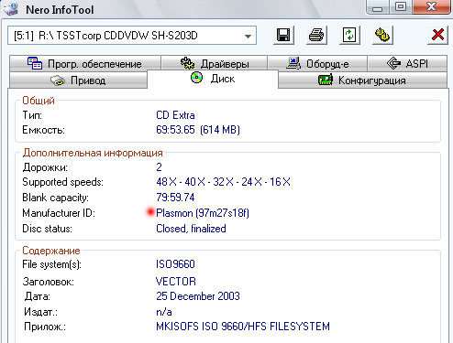
Task: Maximize the Nero InfoTool window
Action: pos(401,6)
